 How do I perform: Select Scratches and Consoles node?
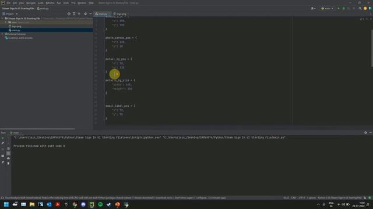click(20, 38)
